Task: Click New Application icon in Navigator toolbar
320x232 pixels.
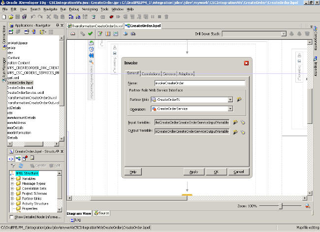Action: tap(11, 32)
